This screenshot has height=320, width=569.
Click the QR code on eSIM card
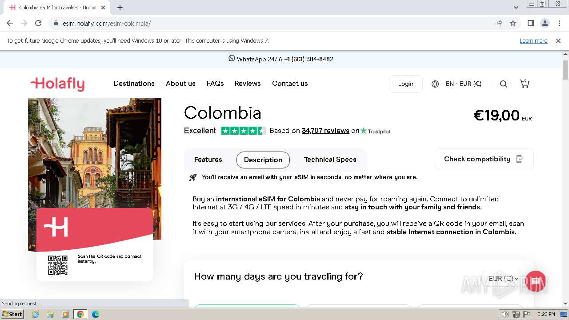tap(58, 265)
